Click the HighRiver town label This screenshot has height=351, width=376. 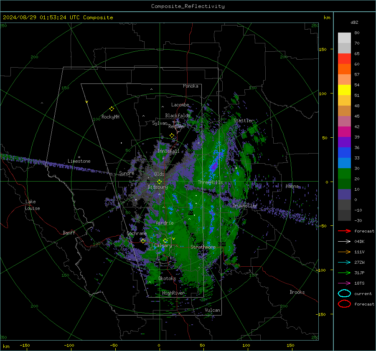pos(173,293)
